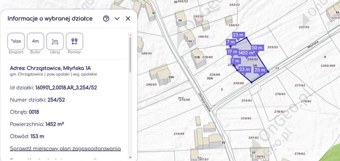Click the 25 m edge length label
The width and height of the screenshot is (340, 161).
click(260, 70)
